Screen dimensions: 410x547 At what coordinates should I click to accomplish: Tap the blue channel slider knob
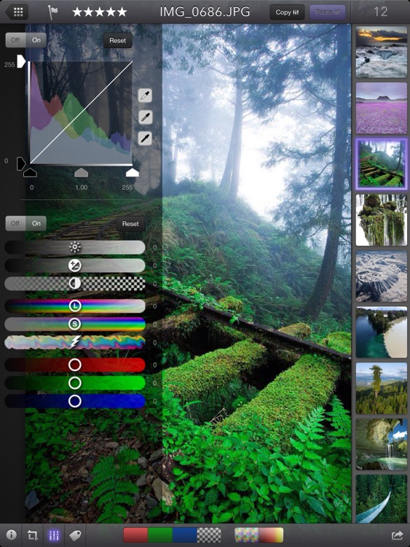(75, 401)
